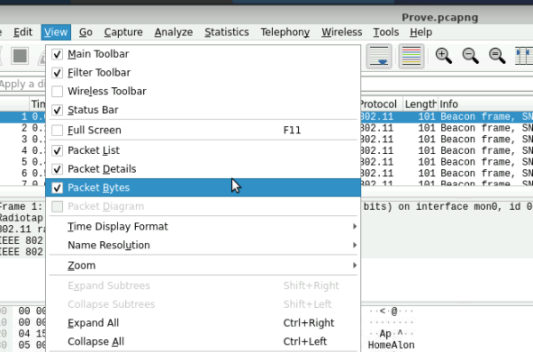Click the resize columns toolbar icon
The width and height of the screenshot is (533, 352).
[x=524, y=56]
